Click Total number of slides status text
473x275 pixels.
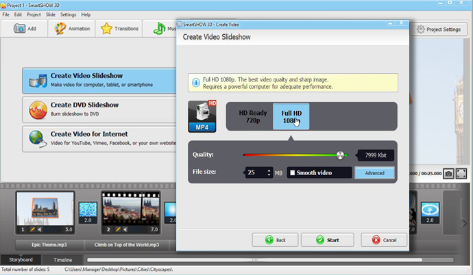tap(25, 270)
